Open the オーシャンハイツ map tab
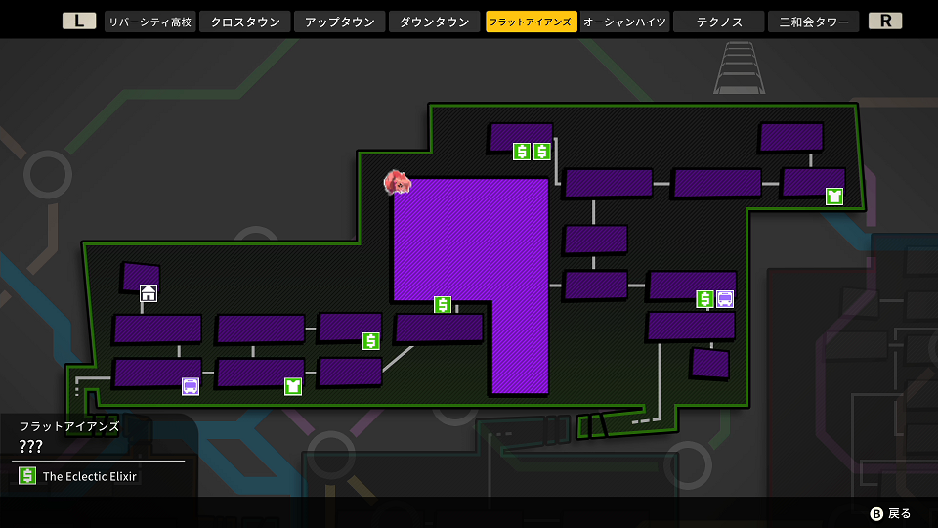 pos(624,22)
